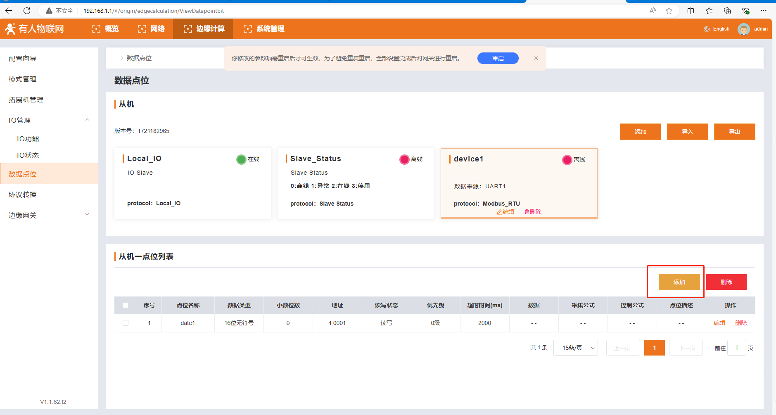Click the pencil edit icon on device1 card
This screenshot has width=776, height=415.
coord(499,212)
